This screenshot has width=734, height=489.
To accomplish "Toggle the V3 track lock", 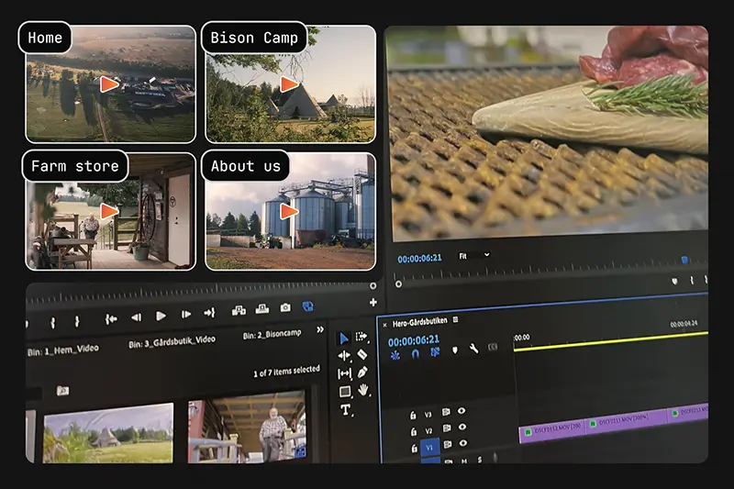I will [413, 415].
